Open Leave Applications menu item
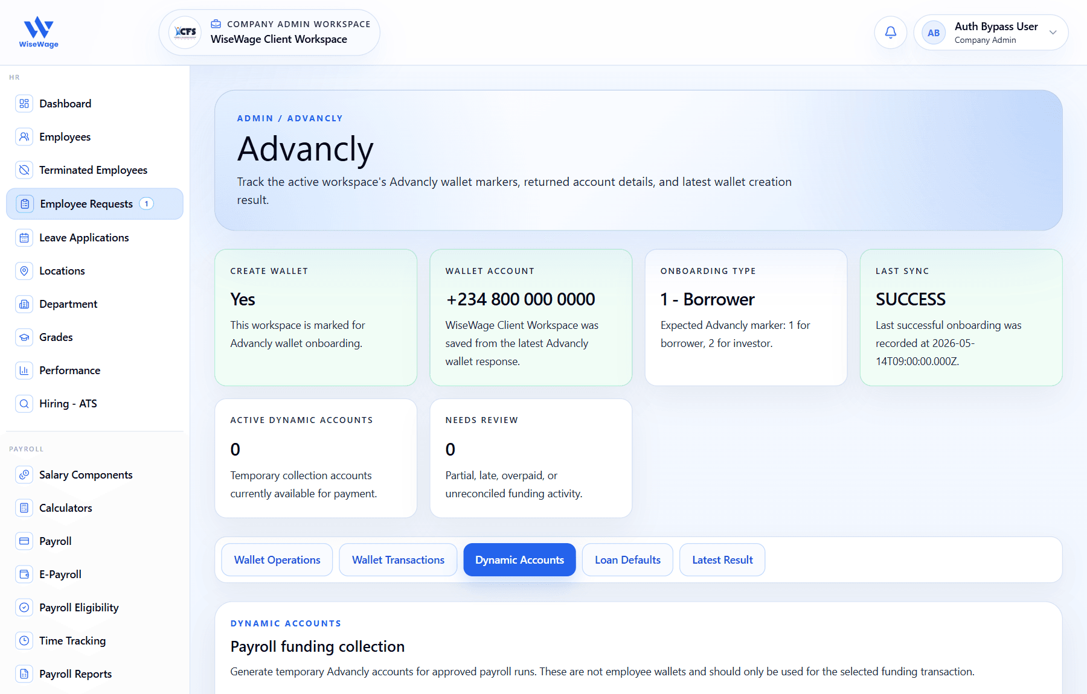The height and width of the screenshot is (694, 1087). point(95,238)
